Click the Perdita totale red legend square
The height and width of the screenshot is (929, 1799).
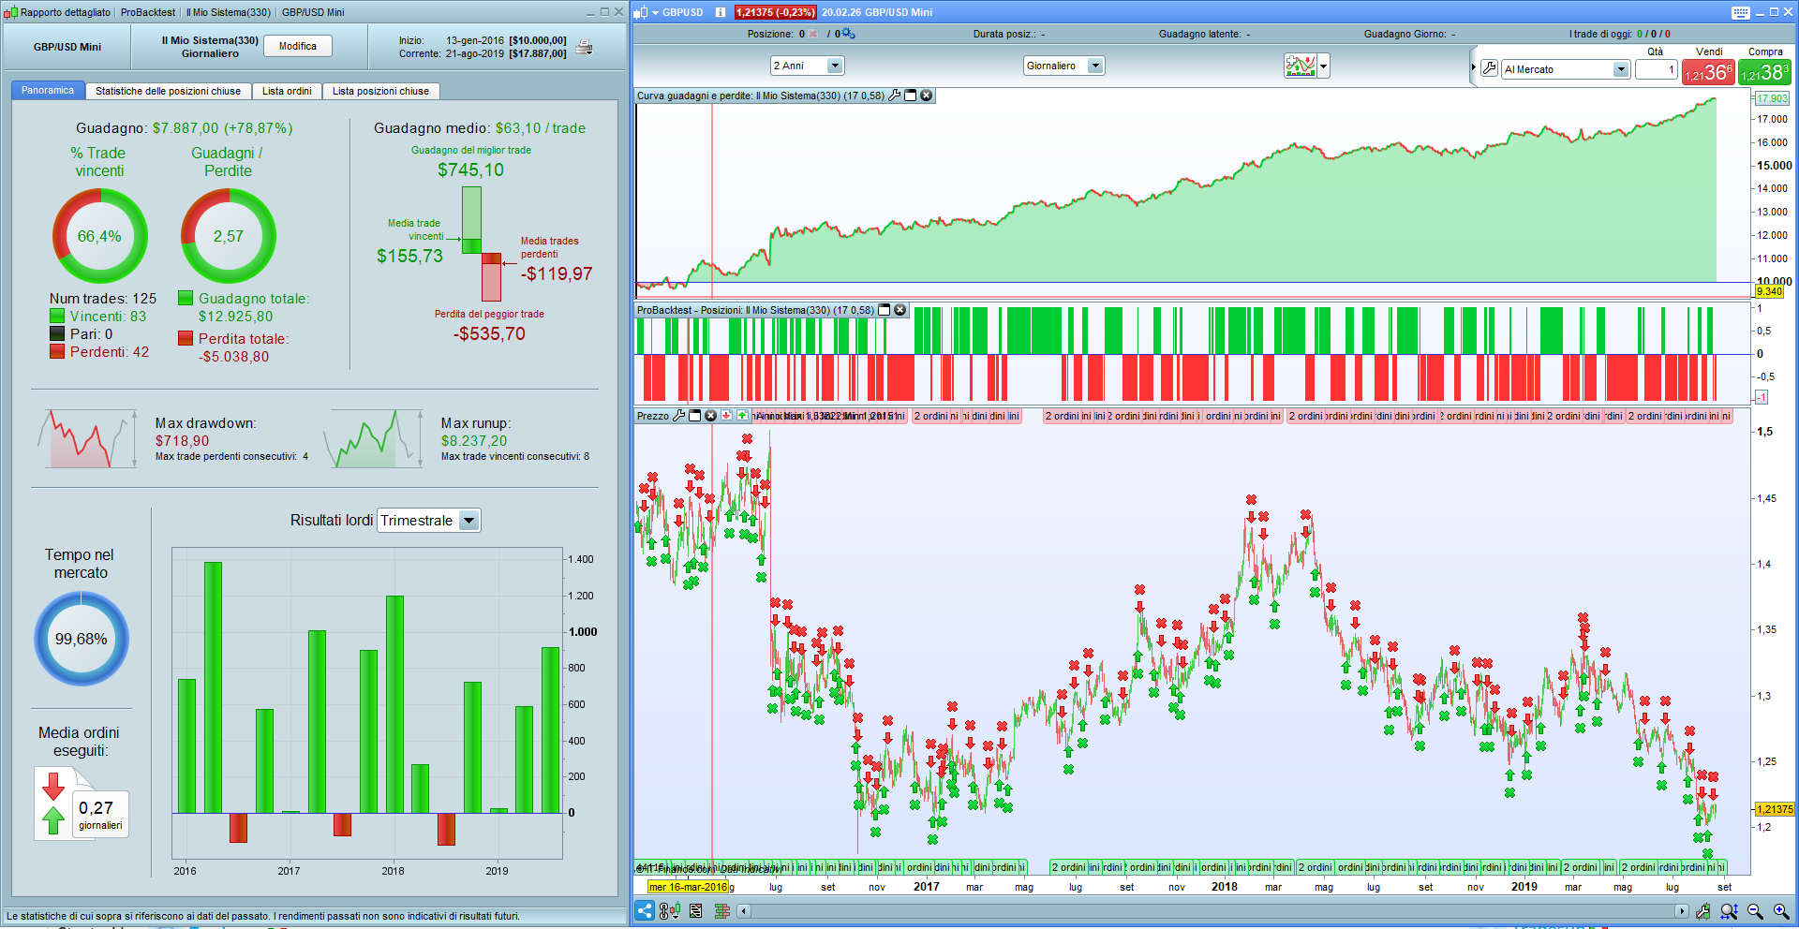click(186, 338)
